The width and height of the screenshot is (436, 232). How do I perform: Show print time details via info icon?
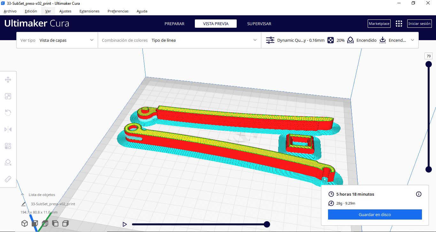point(419,194)
